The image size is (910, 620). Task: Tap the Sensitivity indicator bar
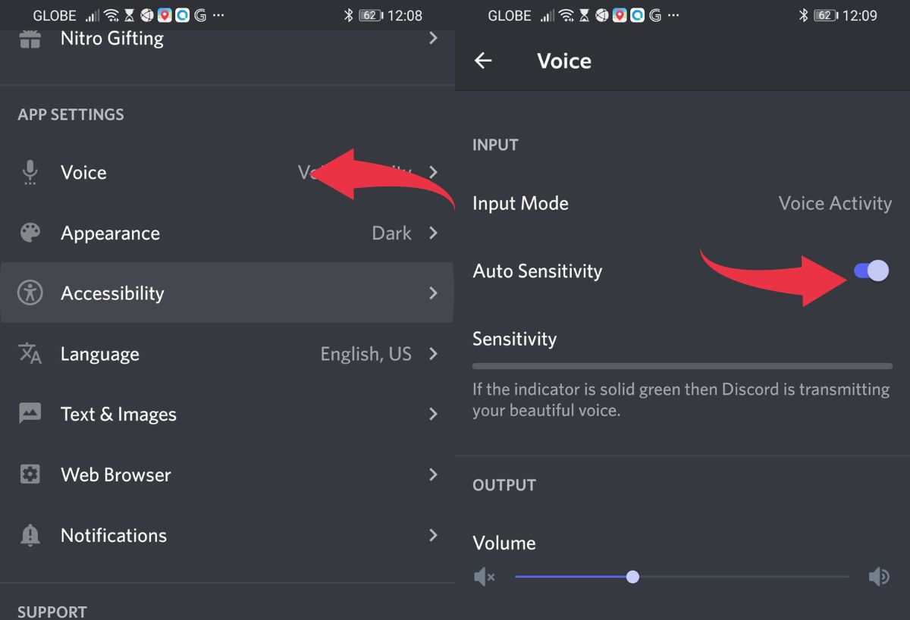pyautogui.click(x=682, y=366)
